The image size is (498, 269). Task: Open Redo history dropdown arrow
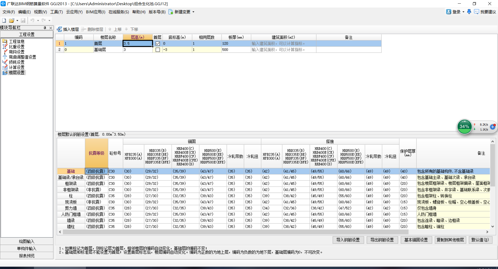click(49, 20)
